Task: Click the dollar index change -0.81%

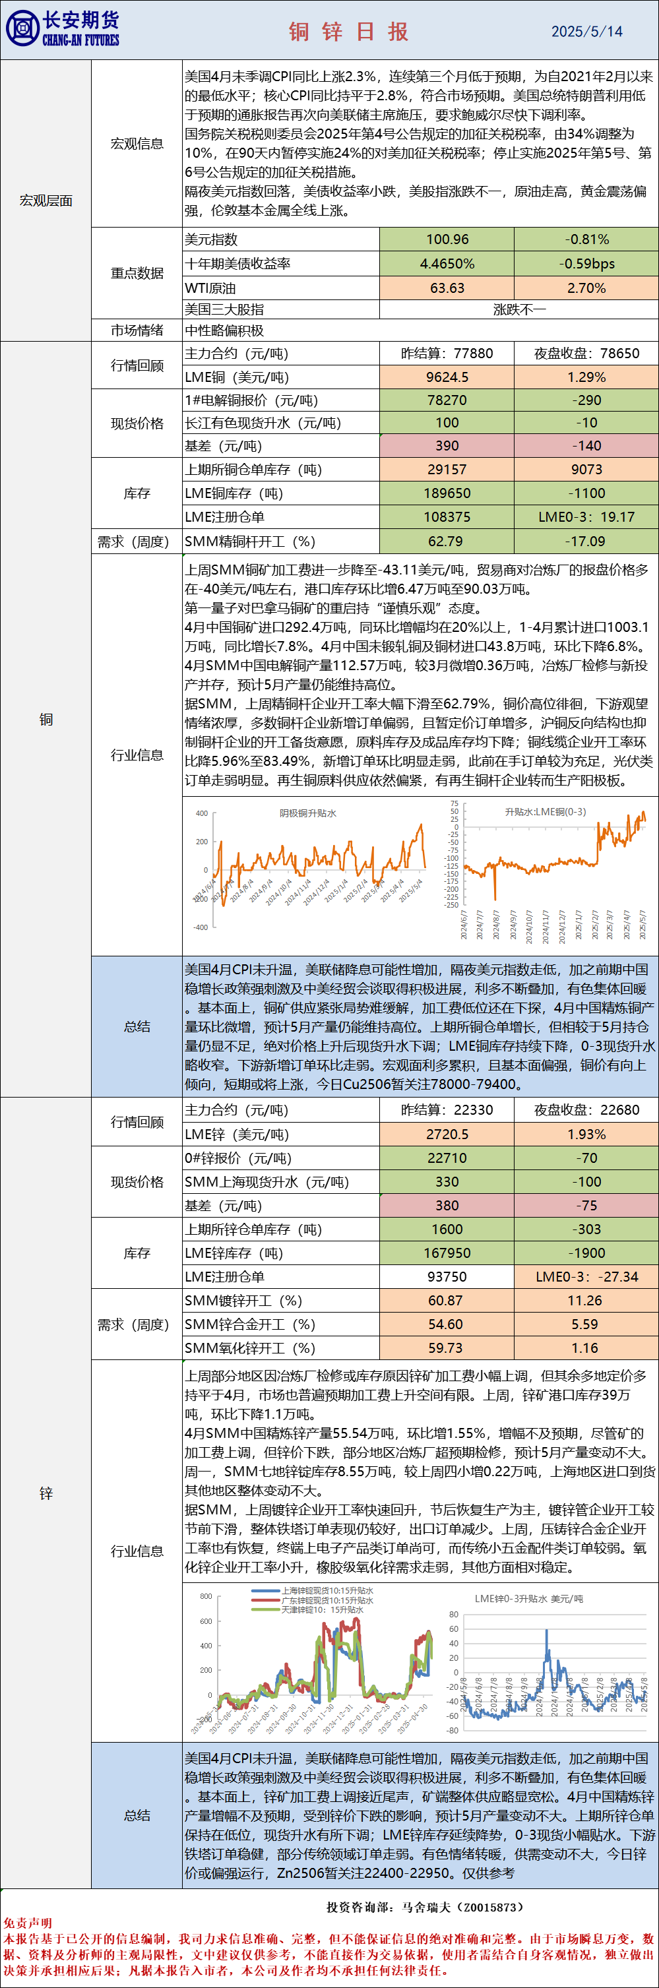Action: 586,239
